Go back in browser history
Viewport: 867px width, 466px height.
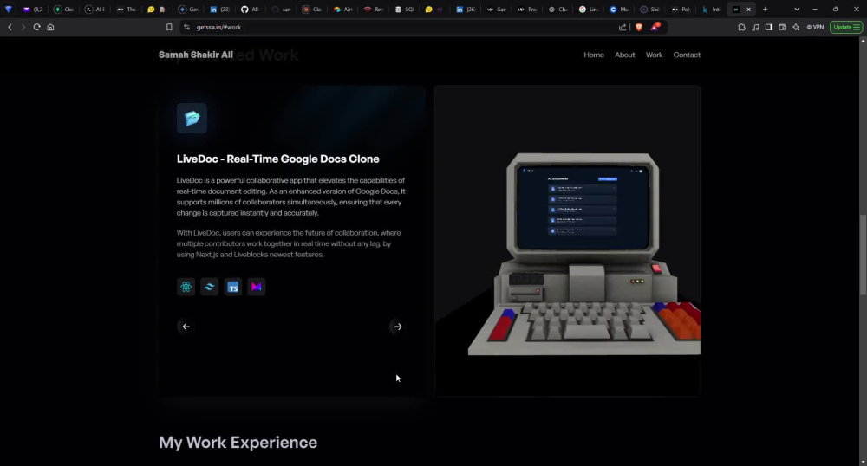click(x=10, y=27)
